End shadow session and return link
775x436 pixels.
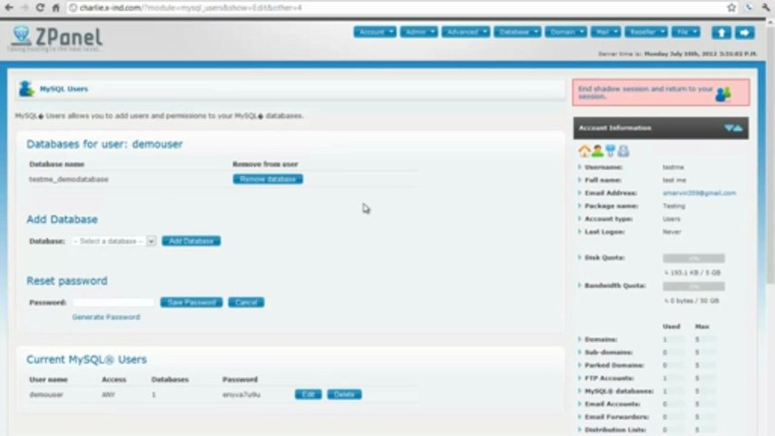tap(645, 93)
